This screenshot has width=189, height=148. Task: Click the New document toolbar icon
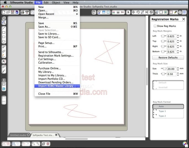[4, 12]
